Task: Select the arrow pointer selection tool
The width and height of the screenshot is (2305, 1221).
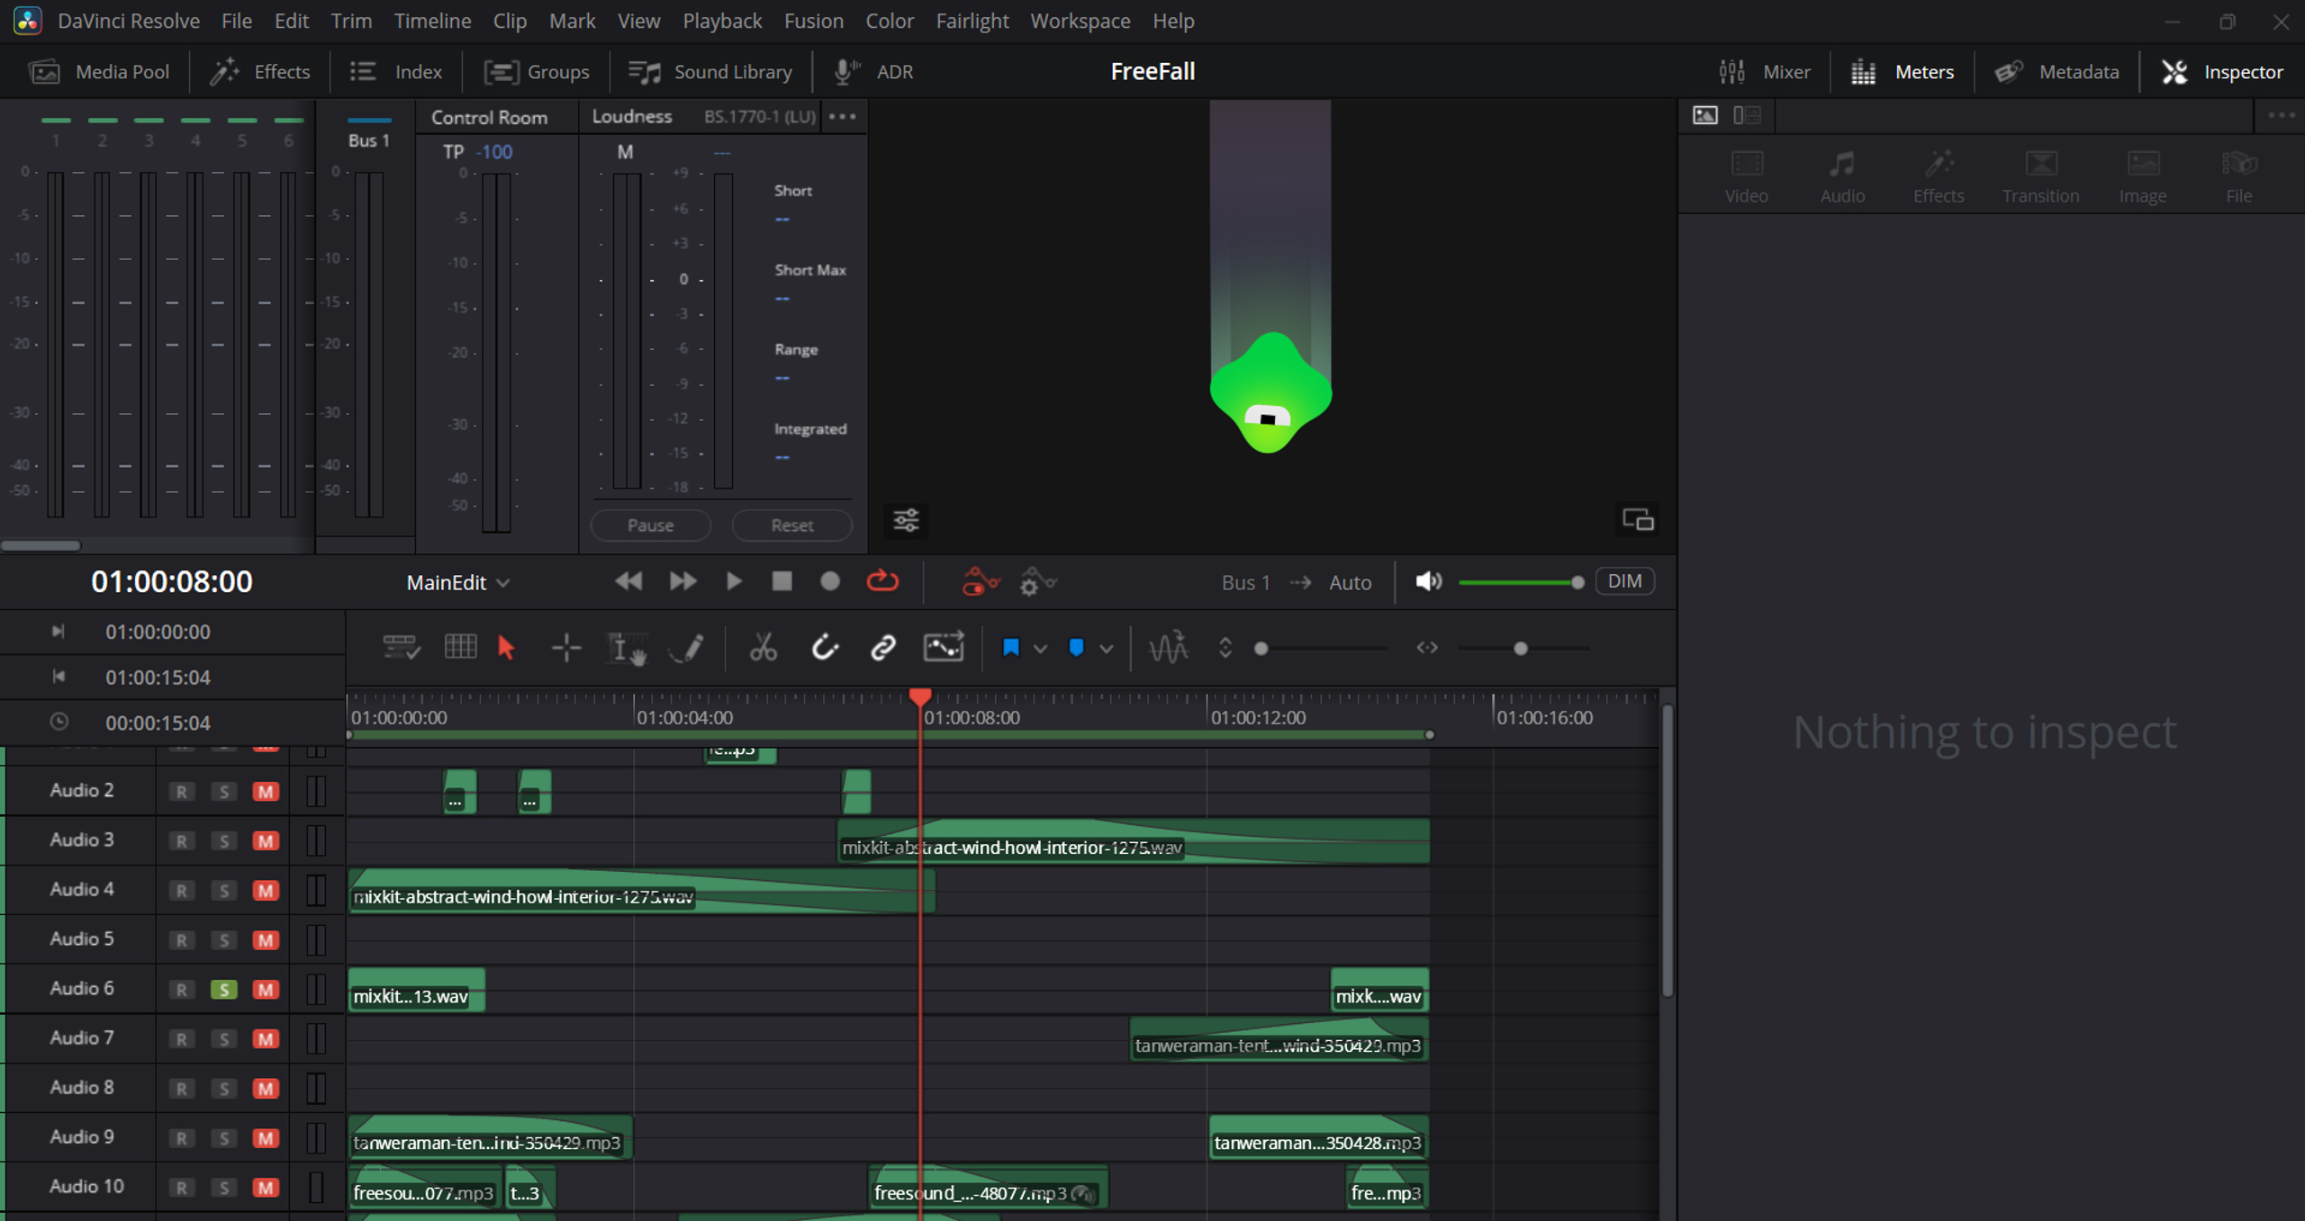Action: pyautogui.click(x=506, y=648)
